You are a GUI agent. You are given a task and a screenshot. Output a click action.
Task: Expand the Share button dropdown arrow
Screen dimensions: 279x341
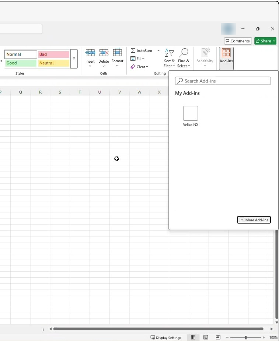click(x=274, y=41)
